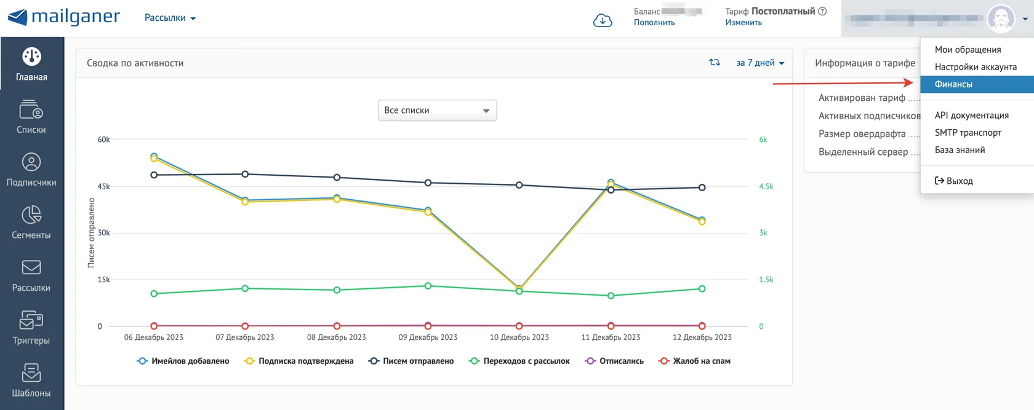Click the Изменить tariff link
Image resolution: width=1034 pixels, height=410 pixels.
click(x=743, y=22)
